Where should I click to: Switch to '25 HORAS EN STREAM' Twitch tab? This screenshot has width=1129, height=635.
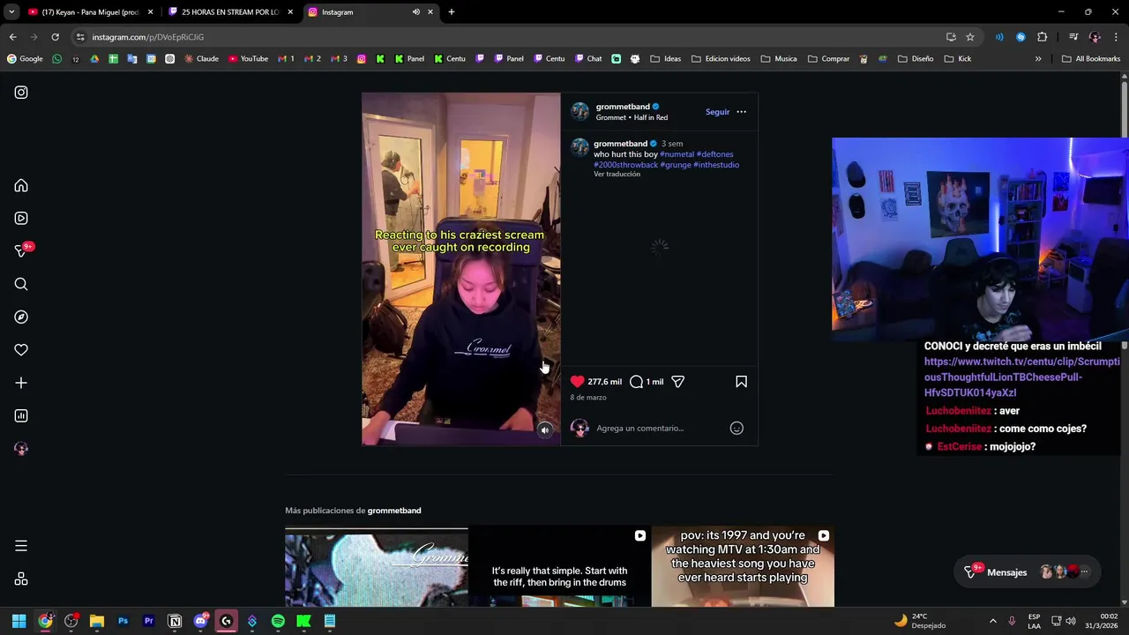[x=229, y=12]
